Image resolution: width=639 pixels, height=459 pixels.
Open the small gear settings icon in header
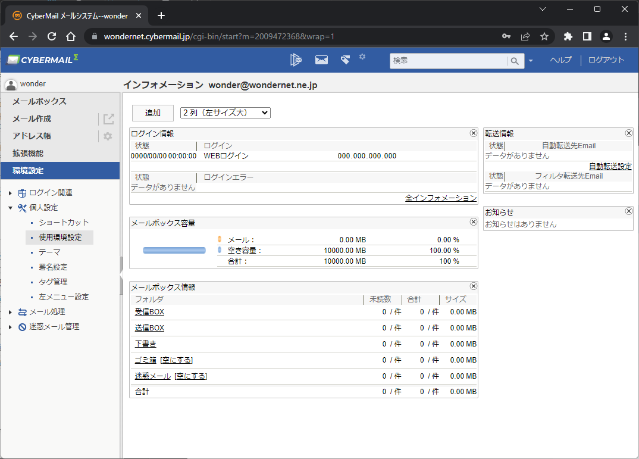click(362, 57)
